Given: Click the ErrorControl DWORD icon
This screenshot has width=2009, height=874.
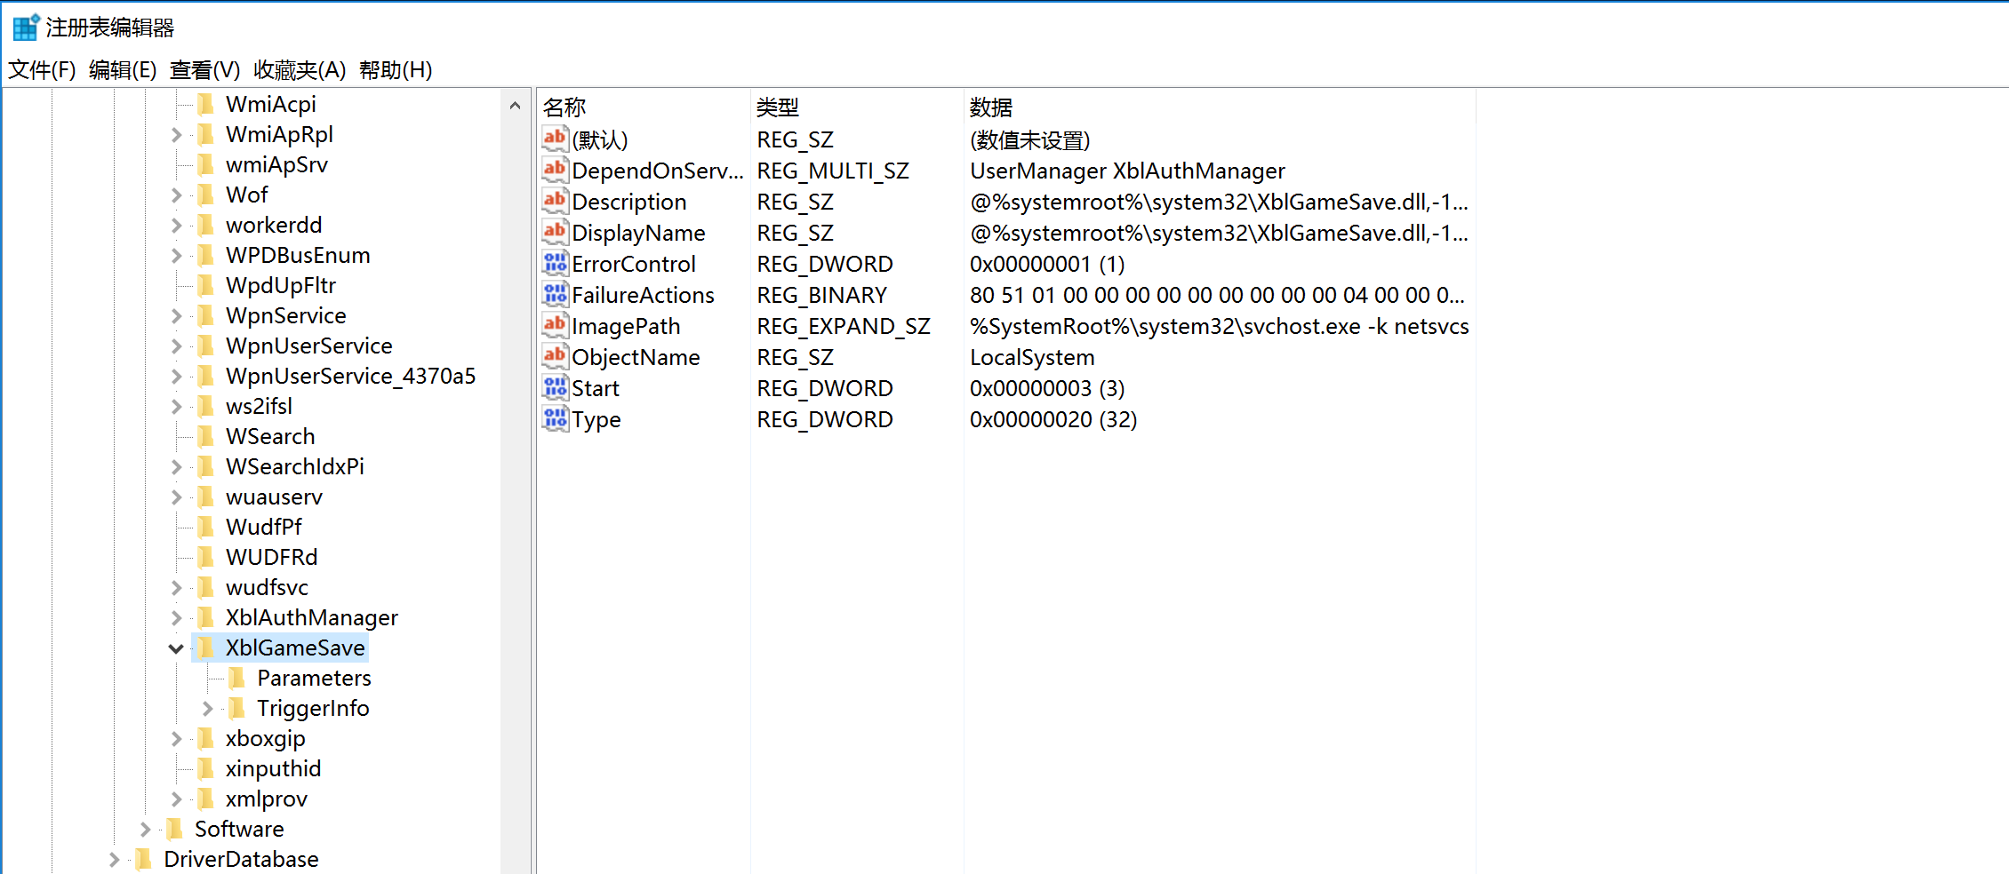Looking at the screenshot, I should pyautogui.click(x=555, y=264).
